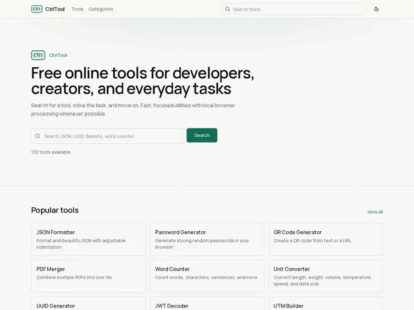
Task: Click the green Search button
Action: pyautogui.click(x=202, y=135)
